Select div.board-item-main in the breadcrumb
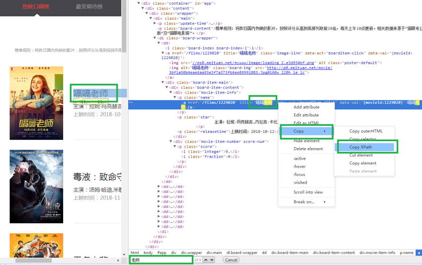This screenshot has height=265, width=422. tap(290, 253)
